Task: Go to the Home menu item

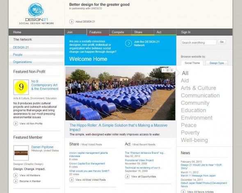Action: (x=17, y=32)
